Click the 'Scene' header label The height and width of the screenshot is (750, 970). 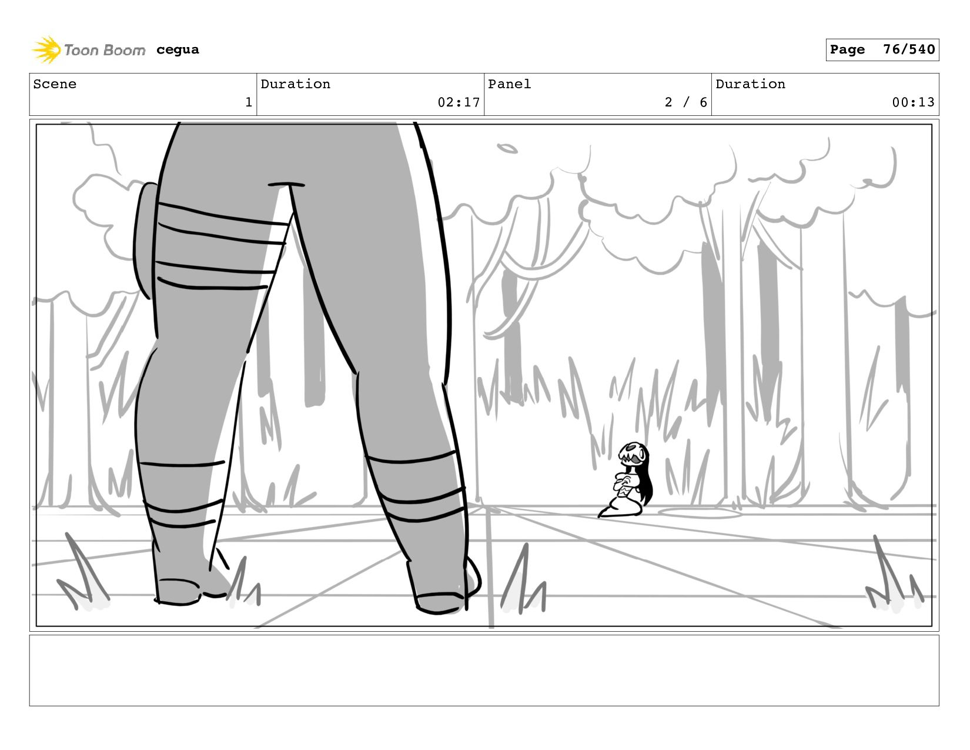click(55, 84)
